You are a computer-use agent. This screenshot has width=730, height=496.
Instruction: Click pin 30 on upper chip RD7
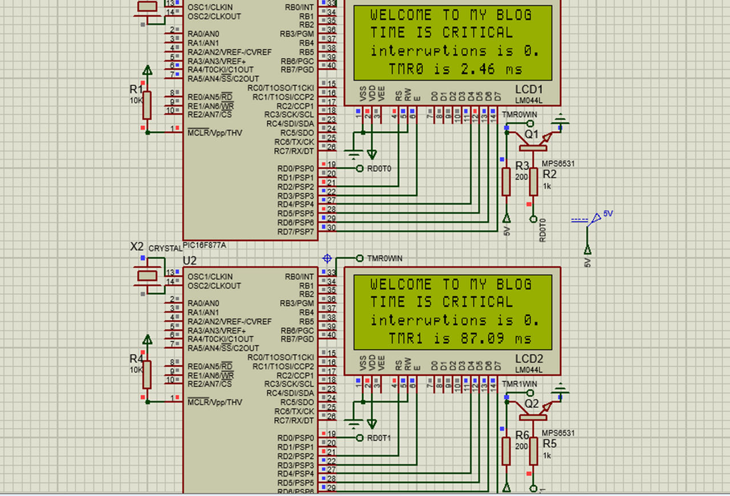pos(331,227)
